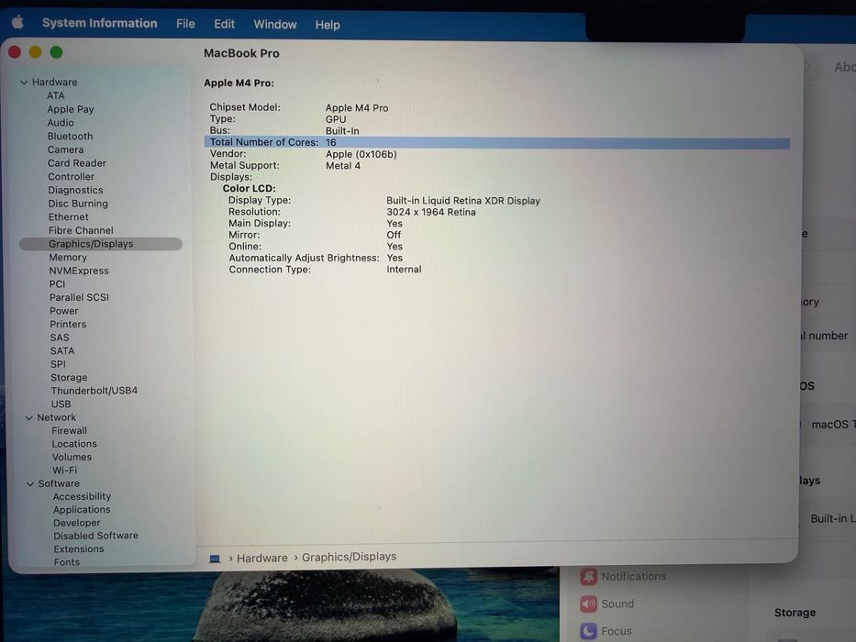
Task: Select Volumes under Network
Action: (72, 457)
